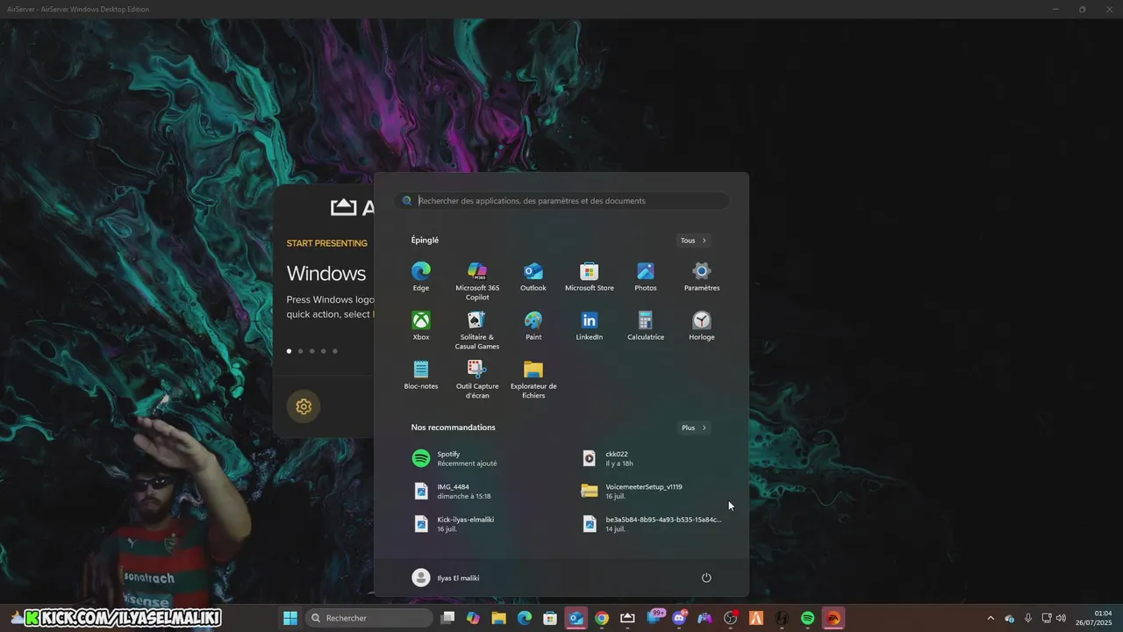Show more recommendations with Plus button
The width and height of the screenshot is (1123, 632).
tap(693, 427)
